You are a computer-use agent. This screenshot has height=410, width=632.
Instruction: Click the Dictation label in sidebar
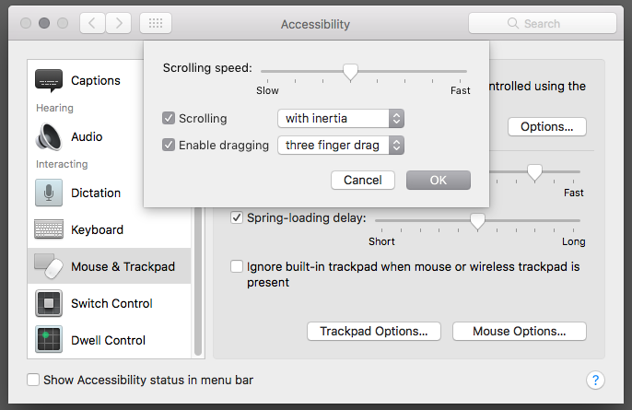point(96,193)
